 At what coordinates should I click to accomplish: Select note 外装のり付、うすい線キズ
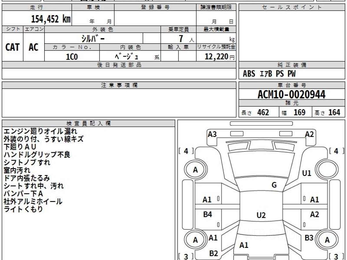[44, 139]
